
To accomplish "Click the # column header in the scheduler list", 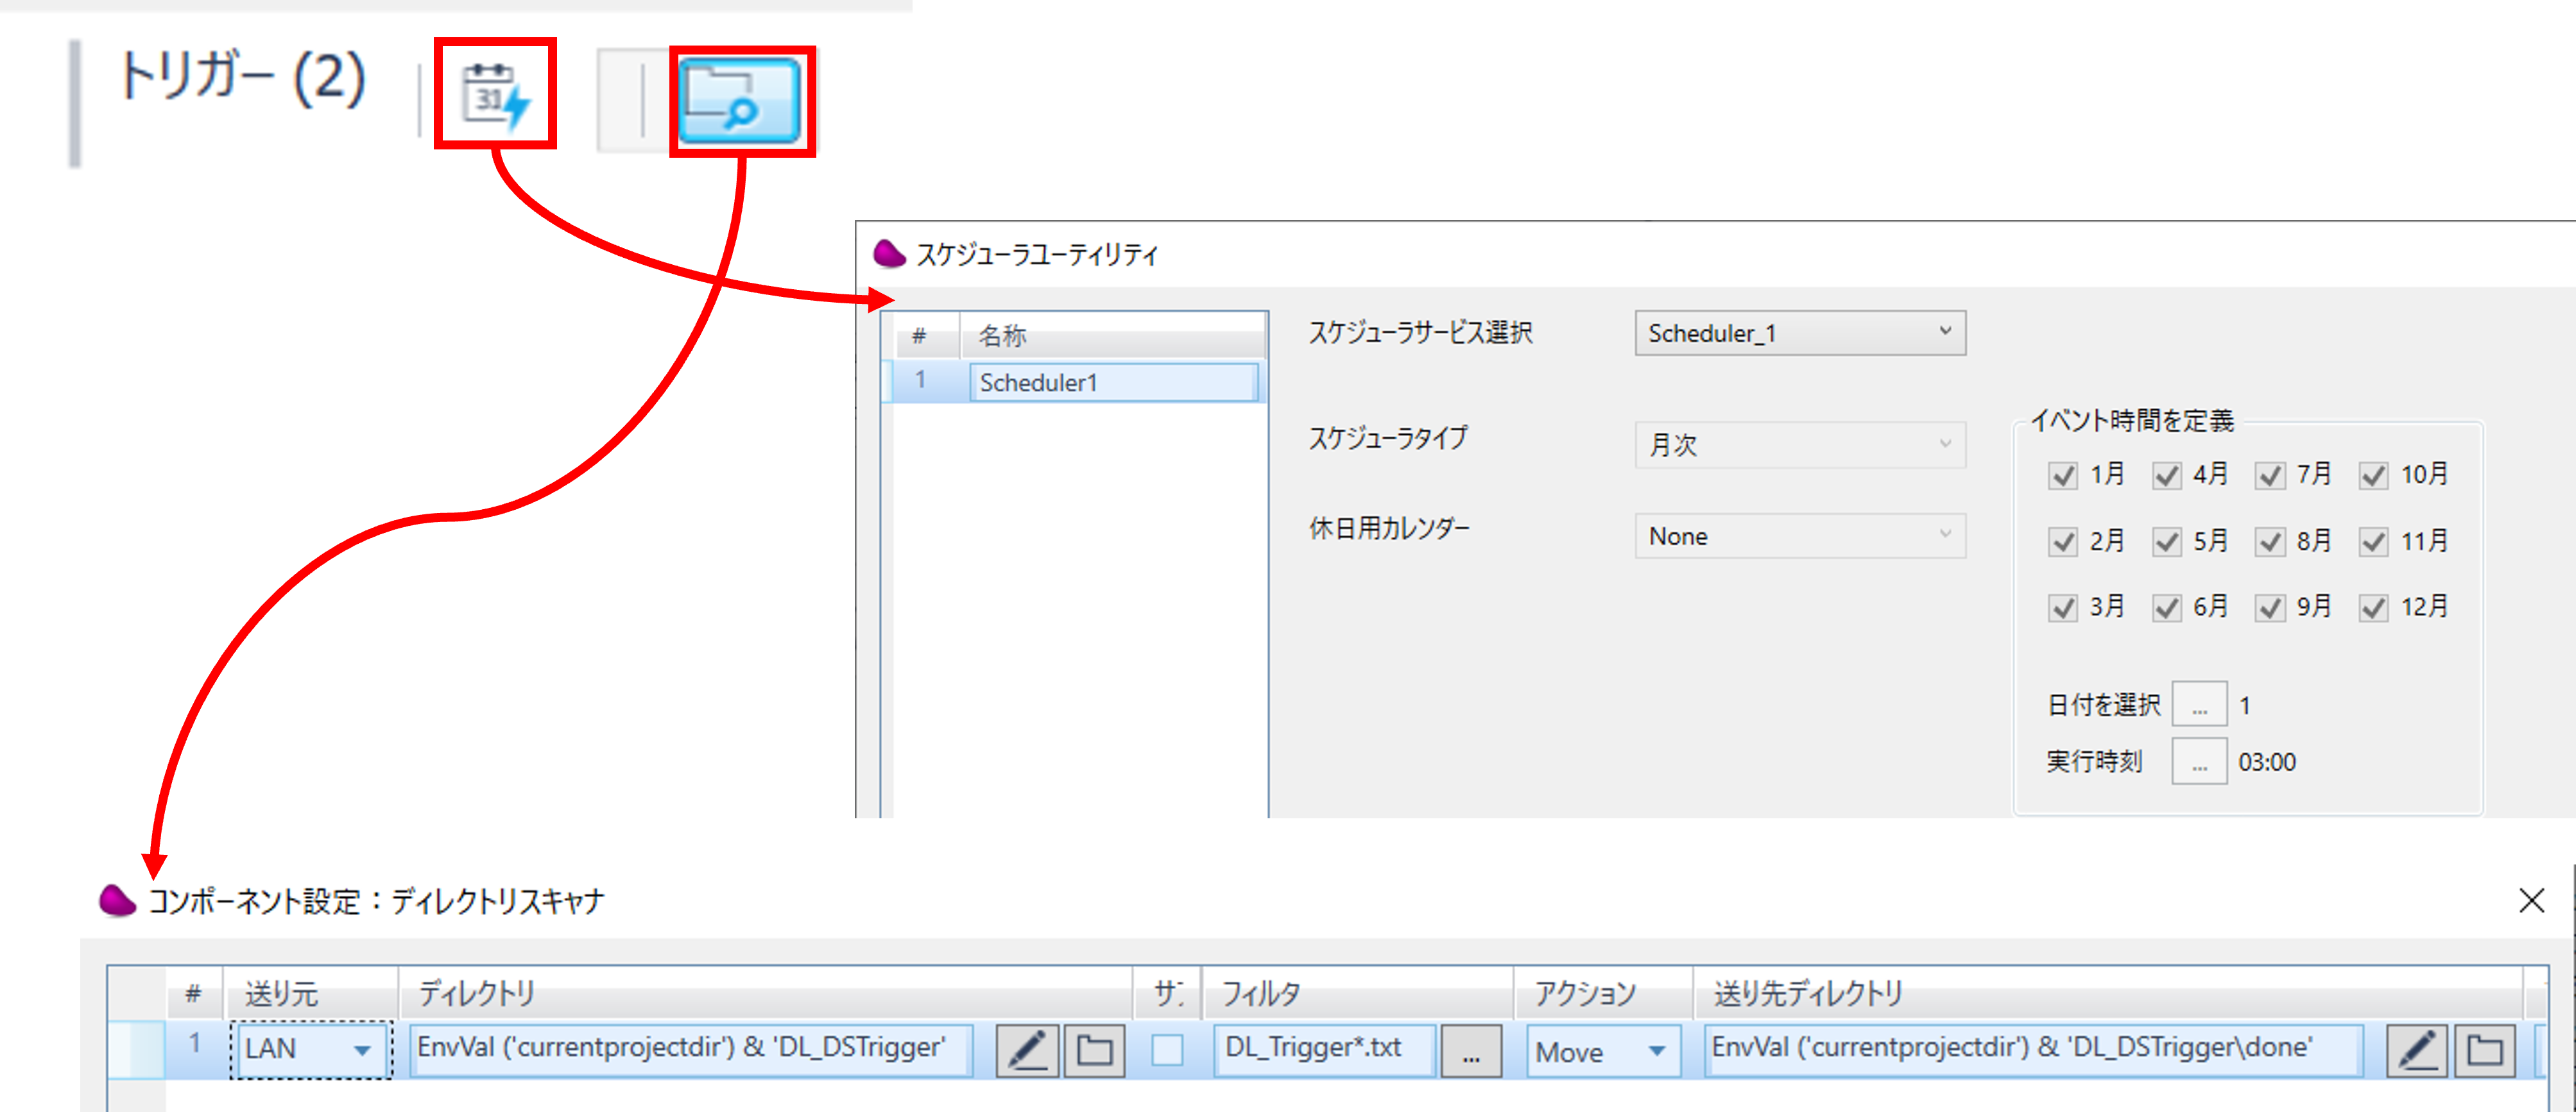I will [920, 335].
